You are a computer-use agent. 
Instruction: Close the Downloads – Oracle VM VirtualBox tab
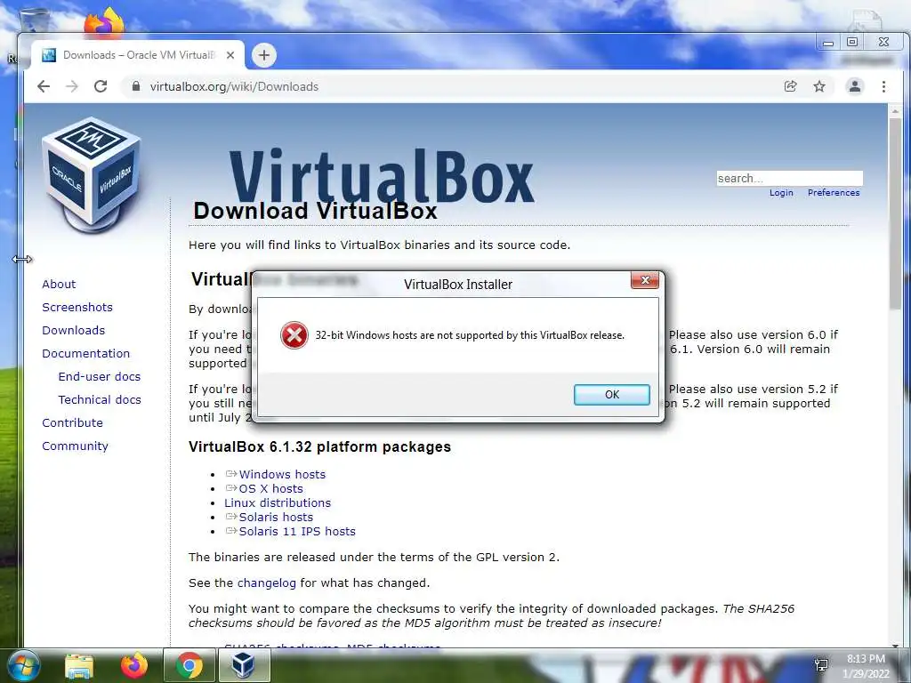click(x=230, y=55)
